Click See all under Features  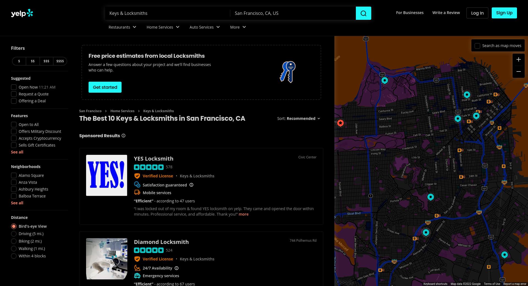(17, 152)
